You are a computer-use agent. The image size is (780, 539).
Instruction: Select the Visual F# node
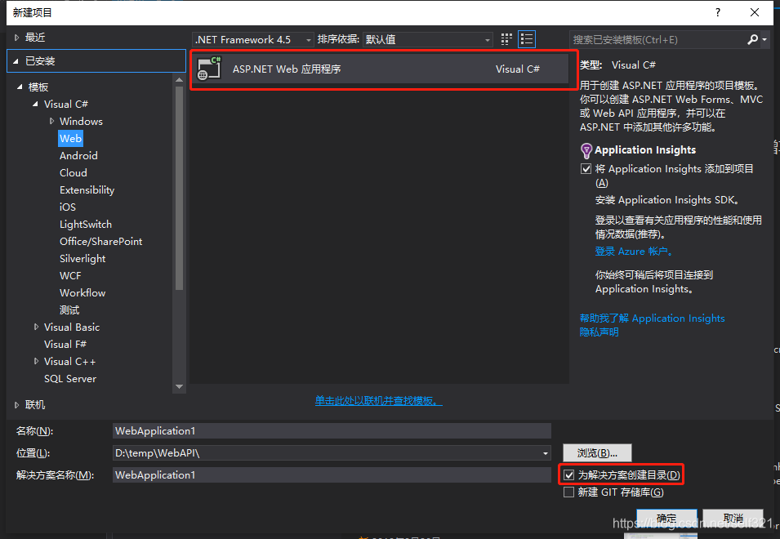65,344
